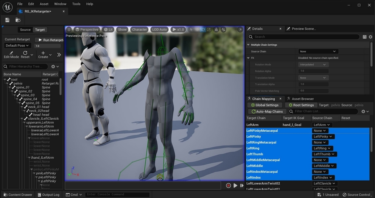Switch to the Preview Scene tab
The height and width of the screenshot is (198, 375).
click(301, 29)
